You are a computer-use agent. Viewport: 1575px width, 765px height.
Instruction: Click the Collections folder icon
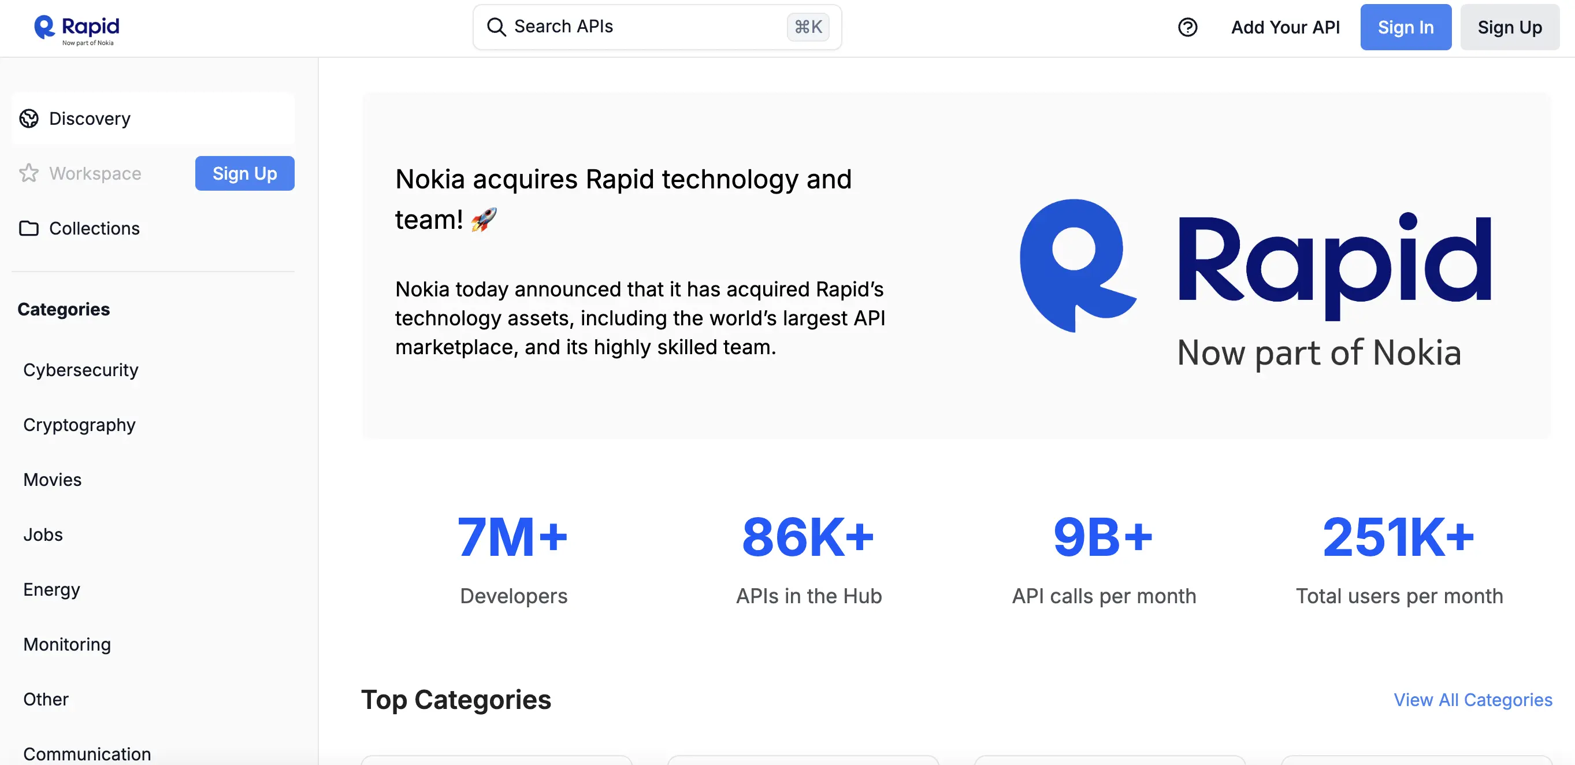[29, 228]
